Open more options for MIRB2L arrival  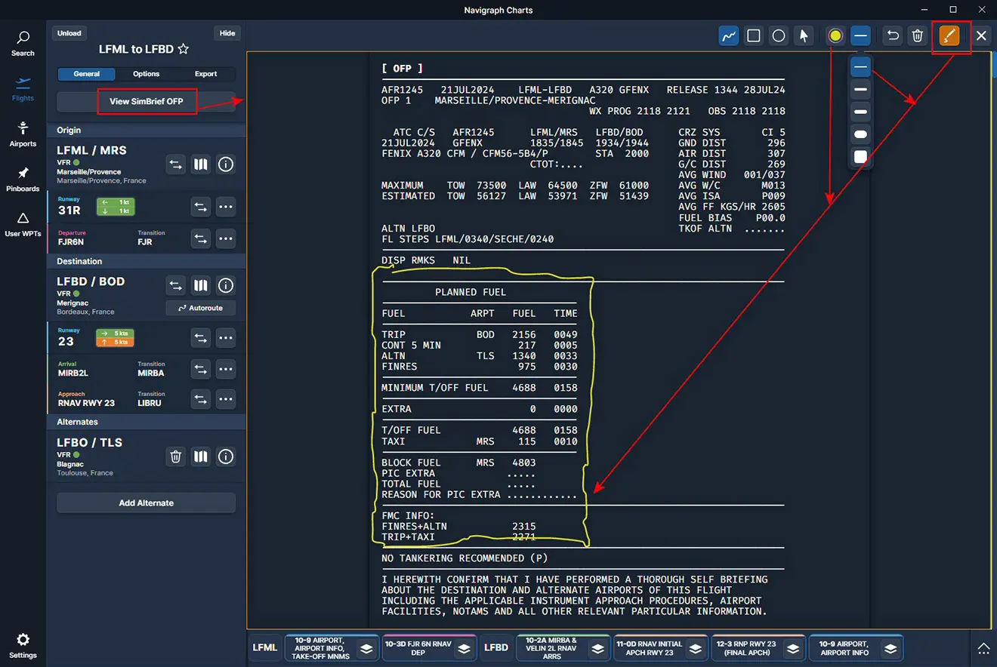point(226,369)
